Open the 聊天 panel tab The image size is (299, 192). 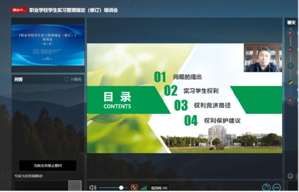click(291, 23)
